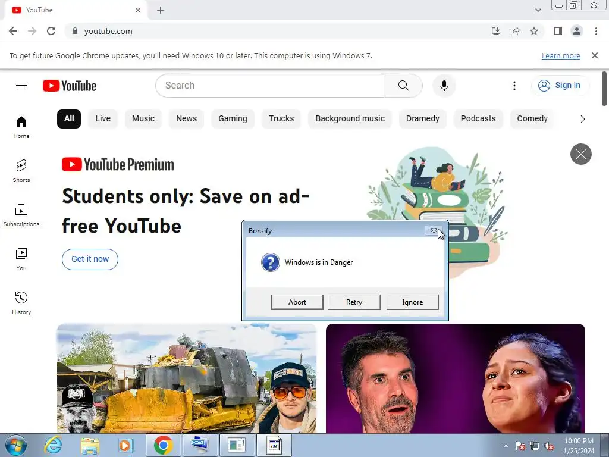Select the News category chip
609x457 pixels.
[186, 119]
